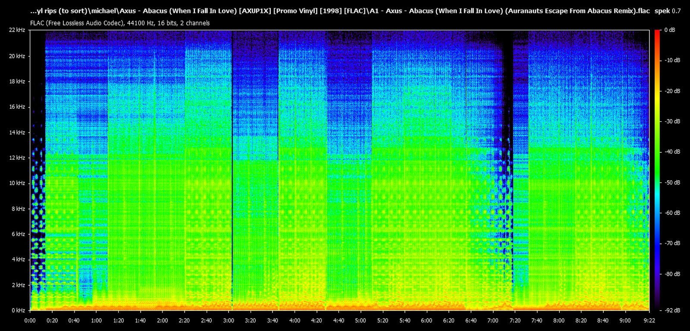The height and width of the screenshot is (331, 690).
Task: Click the red top of dB color bar
Action: [657, 32]
